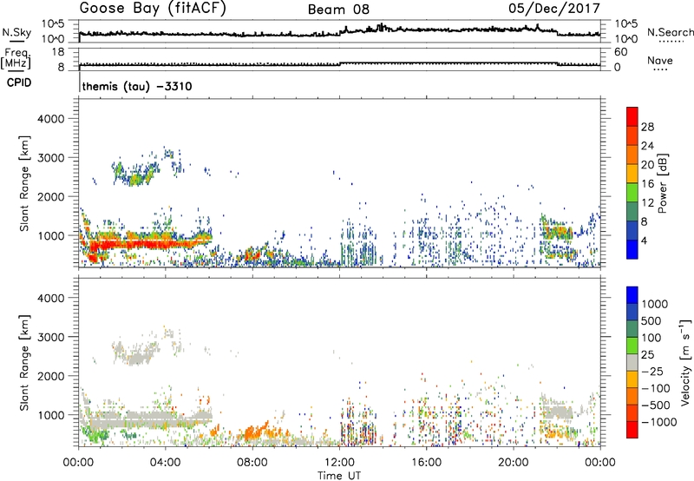
Task: Click the Nave axis value "60"
Action: pos(620,52)
